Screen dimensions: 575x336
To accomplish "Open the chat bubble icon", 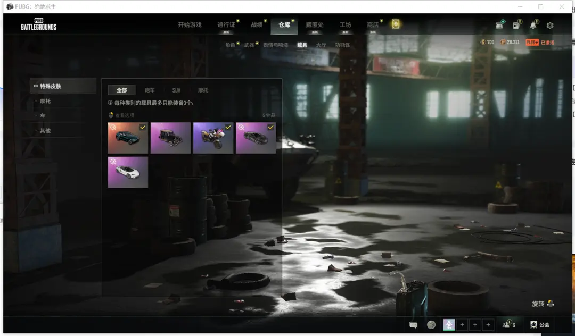I will (x=413, y=325).
